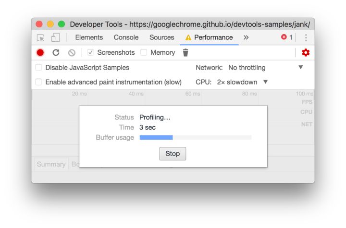Click the reload and profile icon
Viewport: 346px width, 228px height.
coord(56,53)
